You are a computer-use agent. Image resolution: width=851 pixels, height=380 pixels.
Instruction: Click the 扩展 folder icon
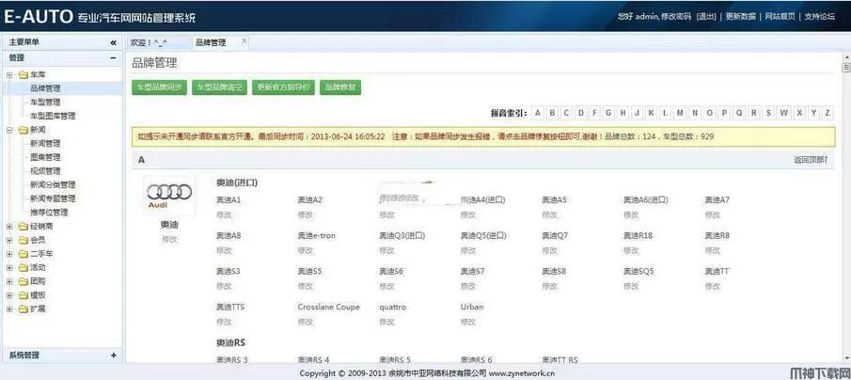(x=23, y=309)
